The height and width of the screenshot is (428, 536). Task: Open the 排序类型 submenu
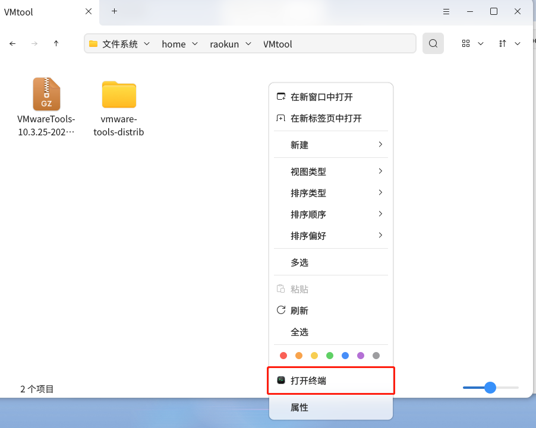(331, 193)
